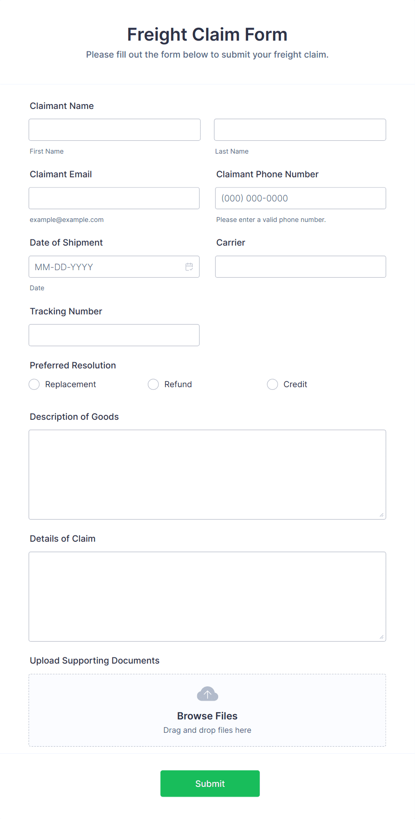Click the Claimant Phone Number field

point(300,198)
